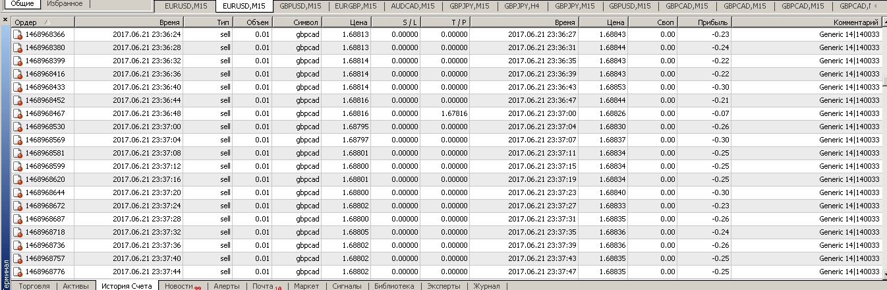Click the close price 1.68840
The width and height of the screenshot is (887, 290).
(x=612, y=192)
